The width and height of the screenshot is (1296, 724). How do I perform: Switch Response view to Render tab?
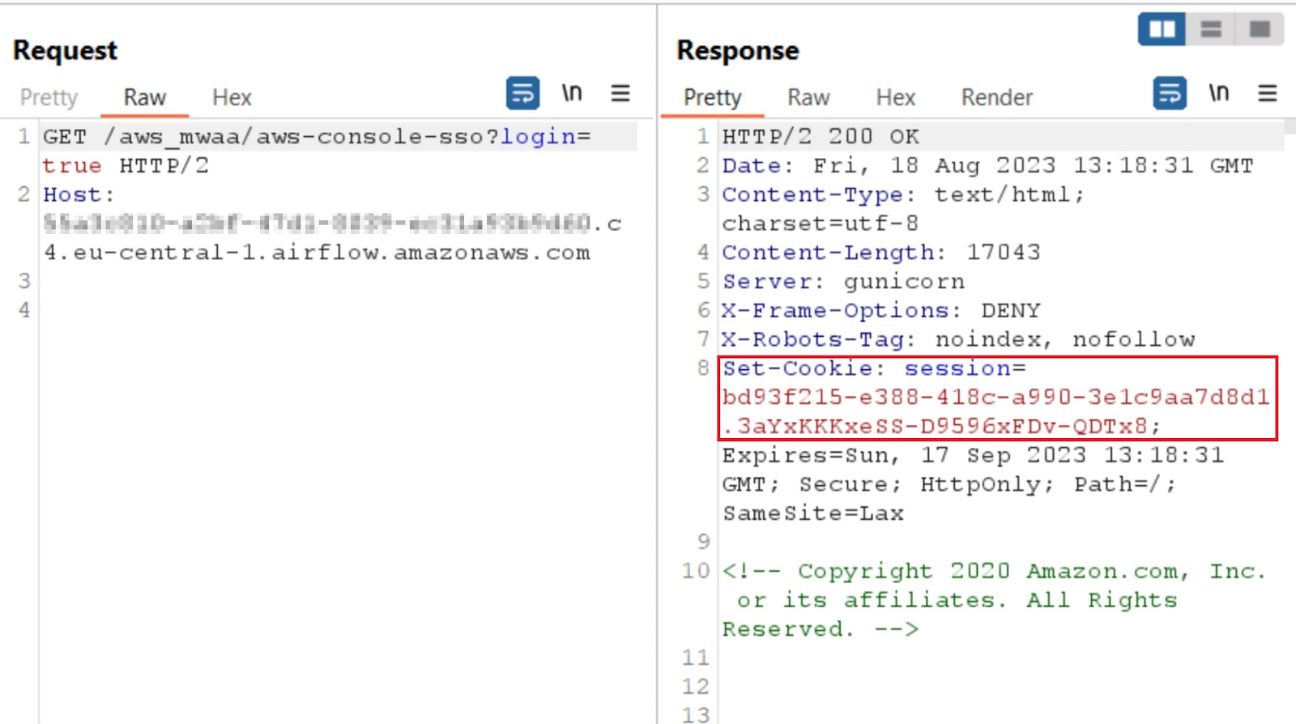click(x=996, y=98)
